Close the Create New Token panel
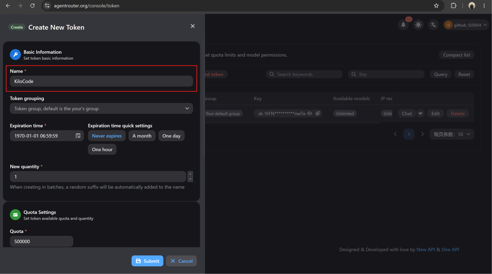Screen dimensions: 492x274 [193, 26]
